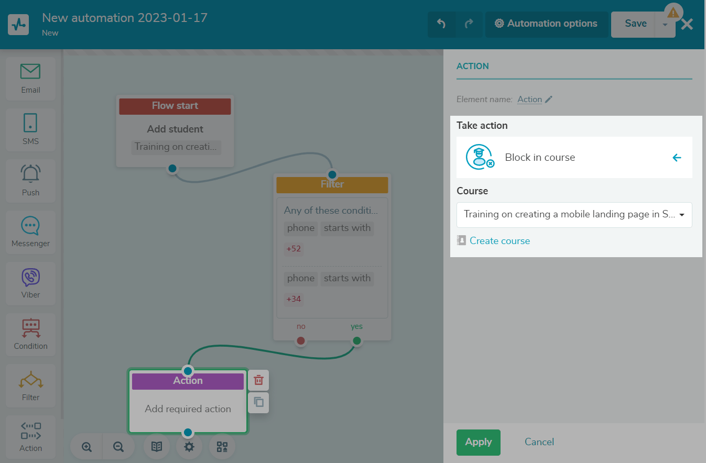Click the undo arrow button
This screenshot has width=706, height=463.
(441, 24)
